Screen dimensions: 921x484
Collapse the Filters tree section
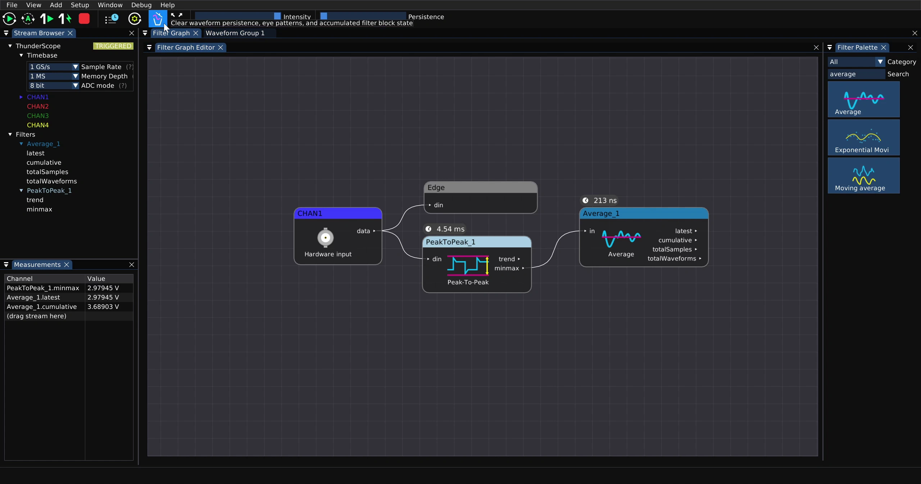[10, 134]
